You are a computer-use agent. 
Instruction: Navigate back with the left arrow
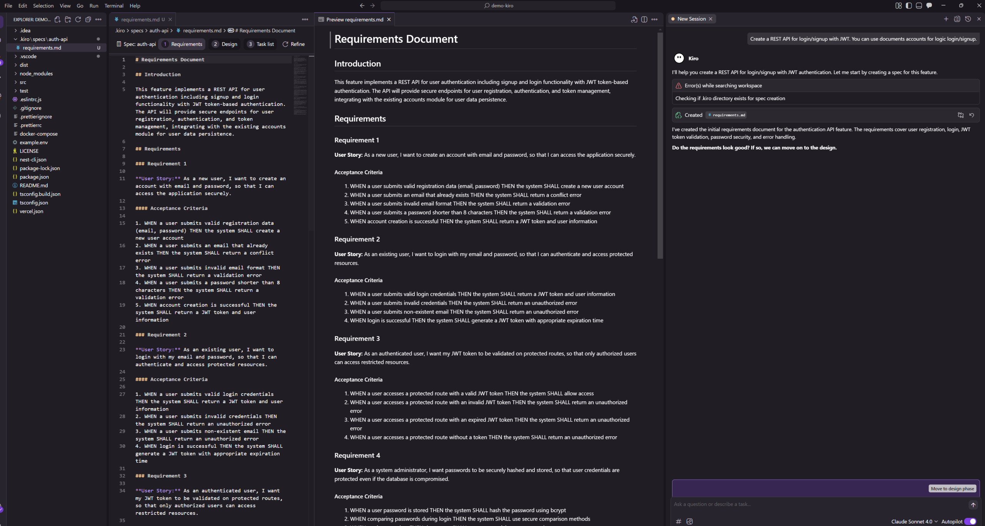point(362,5)
